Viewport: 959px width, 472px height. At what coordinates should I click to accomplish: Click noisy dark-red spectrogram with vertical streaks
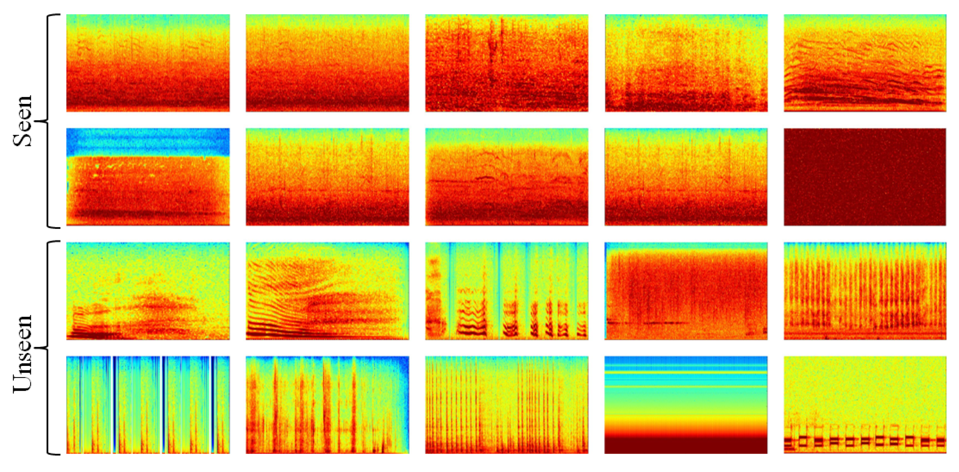click(507, 63)
